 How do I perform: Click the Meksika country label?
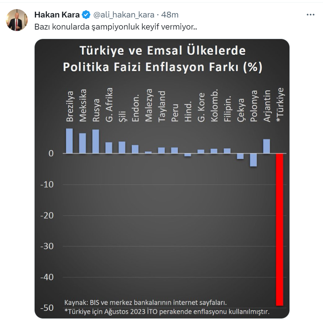(x=83, y=105)
